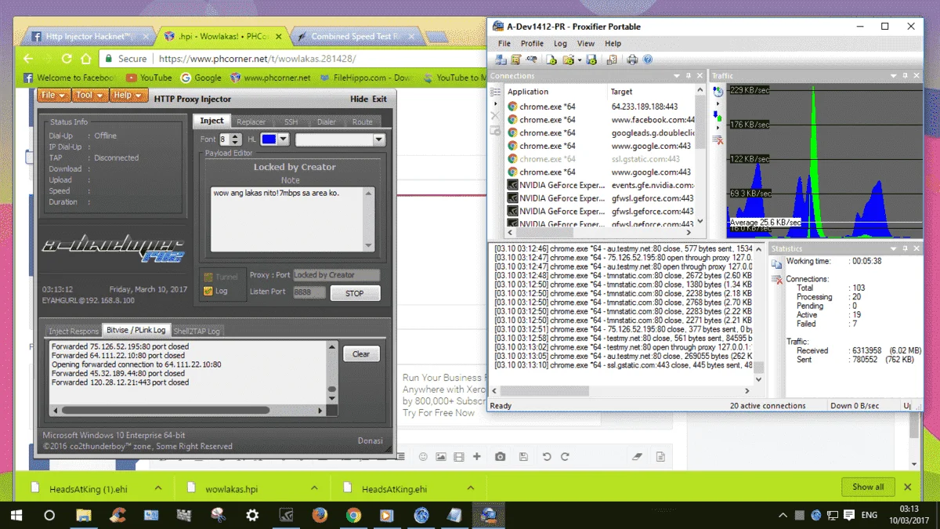Click the up/down arrows icon in Traffic panel
Image resolution: width=940 pixels, height=529 pixels.
point(718,115)
